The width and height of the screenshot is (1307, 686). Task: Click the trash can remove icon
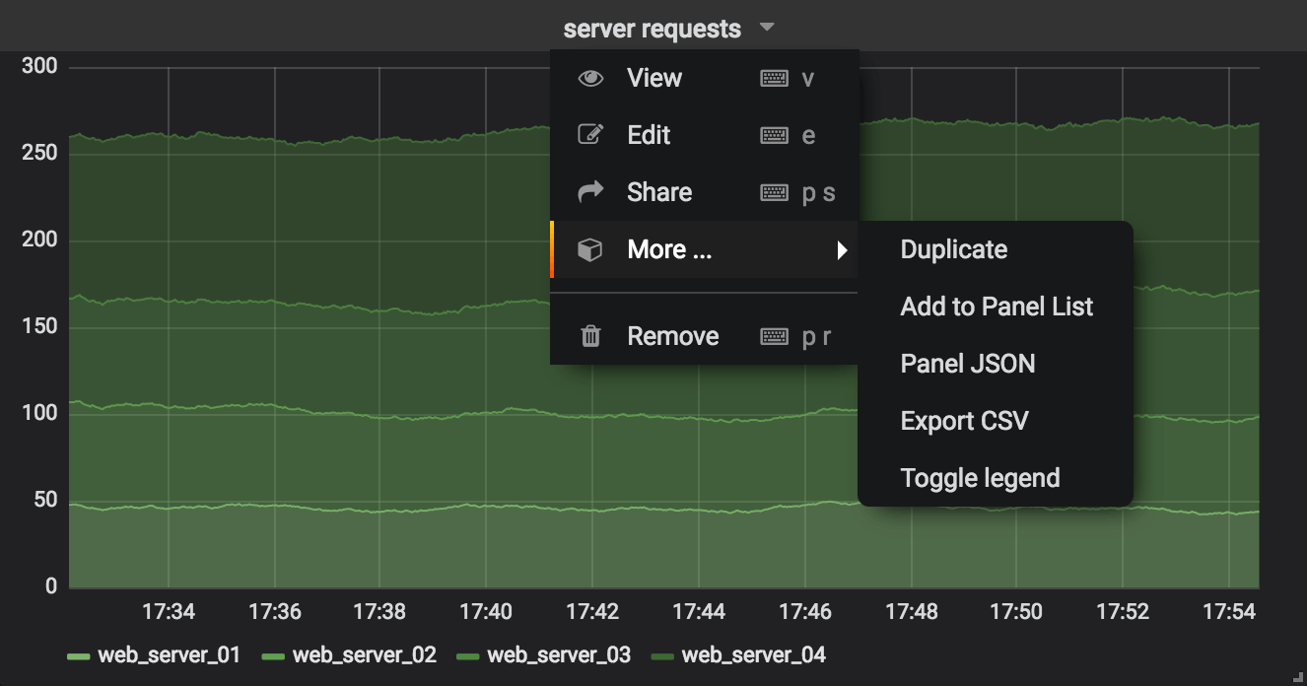pos(590,337)
